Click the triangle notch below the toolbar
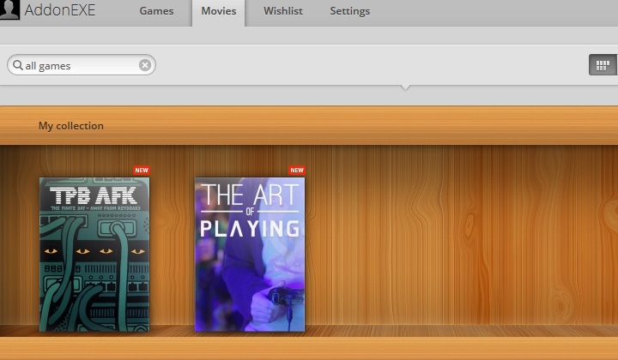Image resolution: width=618 pixels, height=360 pixels. click(x=405, y=87)
